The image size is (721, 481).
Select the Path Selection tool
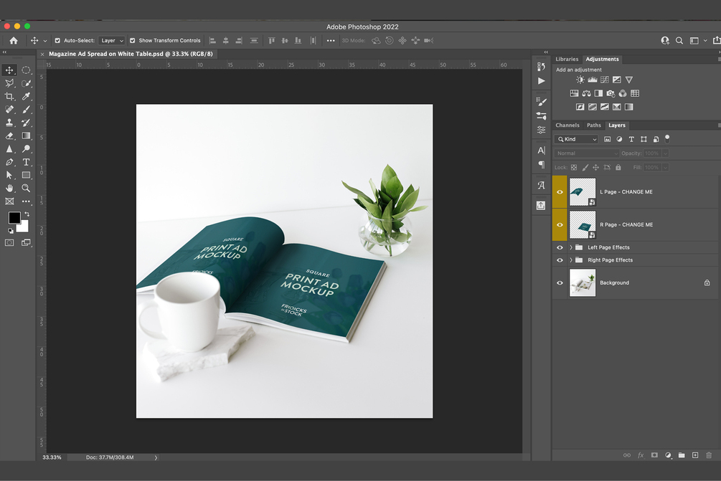[x=9, y=175]
